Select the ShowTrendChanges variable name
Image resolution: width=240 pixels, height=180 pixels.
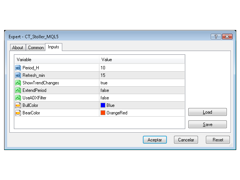point(41,83)
